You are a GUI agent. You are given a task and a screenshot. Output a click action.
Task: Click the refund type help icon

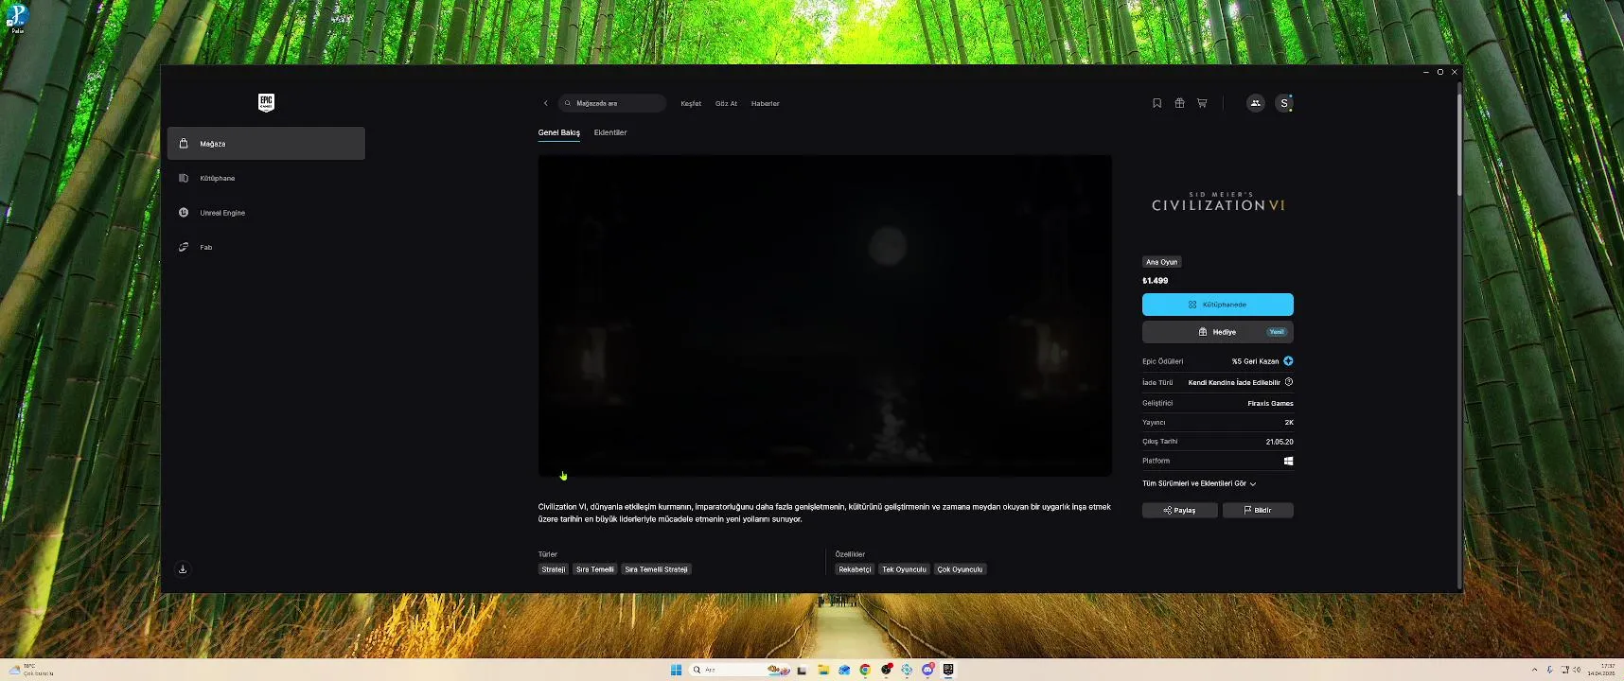click(x=1289, y=382)
